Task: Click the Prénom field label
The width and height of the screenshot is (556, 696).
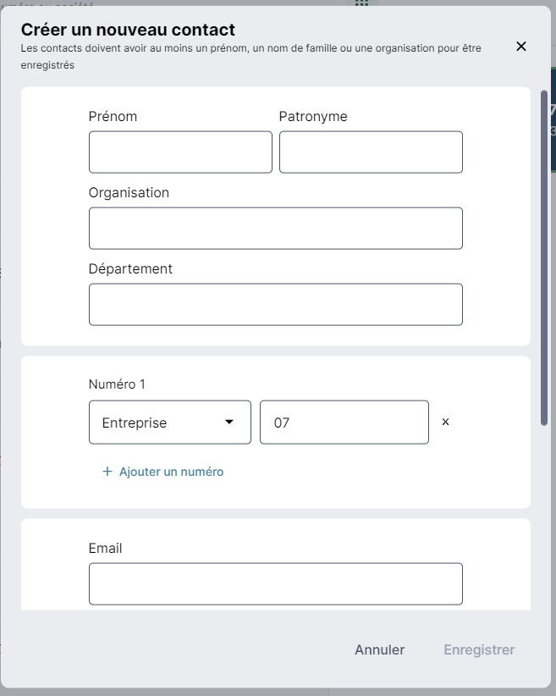Action: coord(113,116)
